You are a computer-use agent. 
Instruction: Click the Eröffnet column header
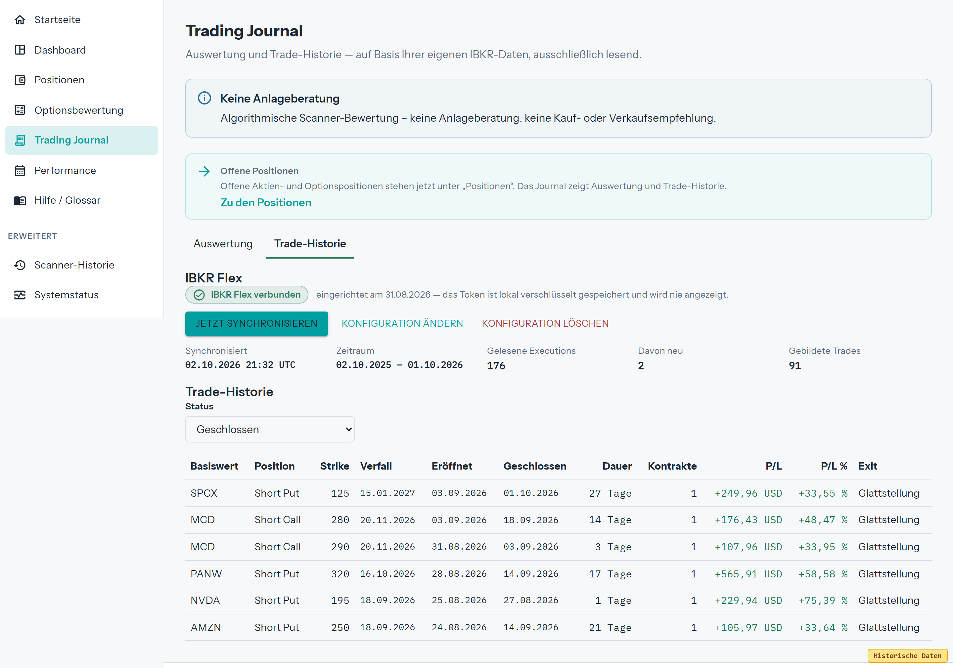click(452, 466)
